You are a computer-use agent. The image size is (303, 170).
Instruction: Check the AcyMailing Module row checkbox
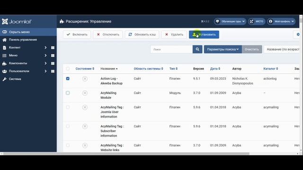pos(68,93)
